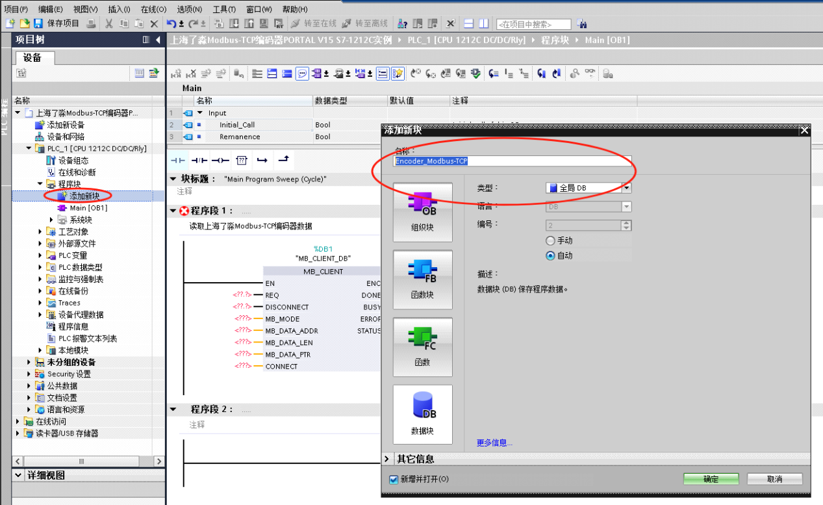Click the new project icon
823x505 pixels.
coord(10,23)
